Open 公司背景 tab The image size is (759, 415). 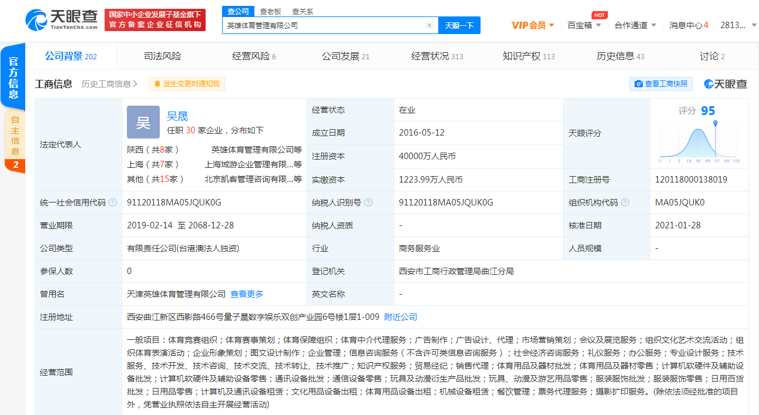(x=71, y=56)
